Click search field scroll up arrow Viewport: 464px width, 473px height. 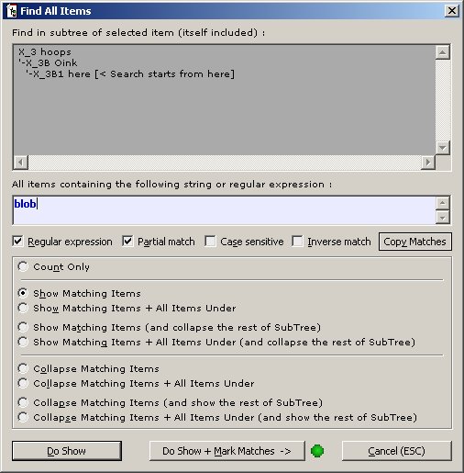[443, 203]
